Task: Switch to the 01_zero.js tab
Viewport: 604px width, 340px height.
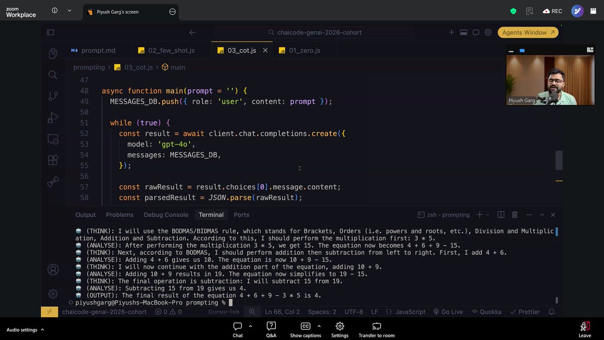Action: (x=304, y=50)
